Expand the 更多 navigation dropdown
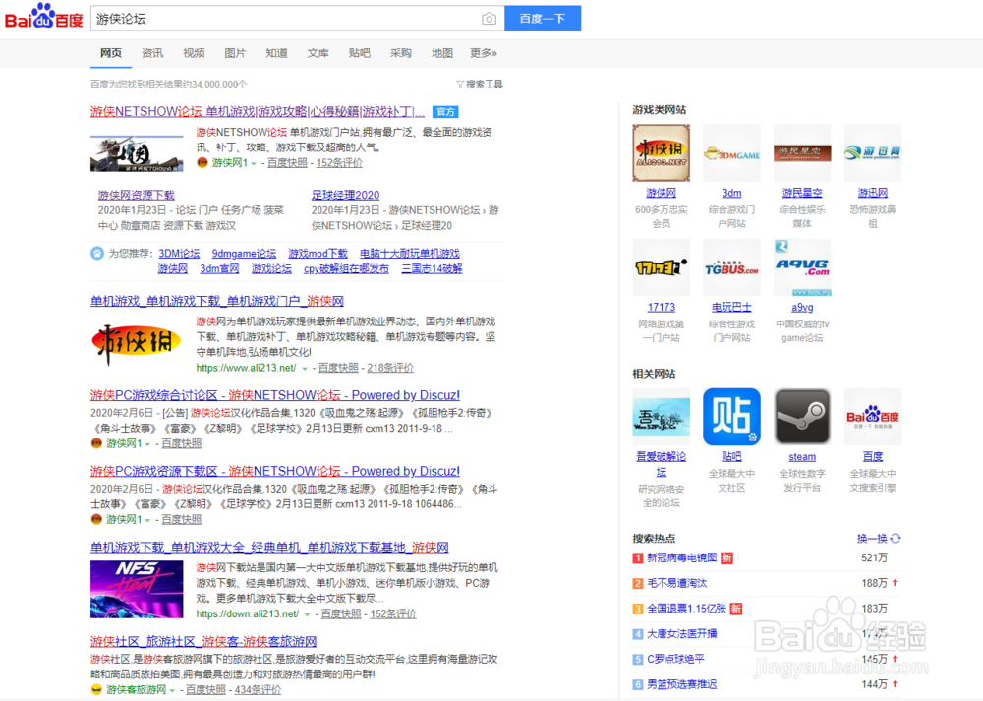Screen dimensions: 983x701 tap(482, 52)
